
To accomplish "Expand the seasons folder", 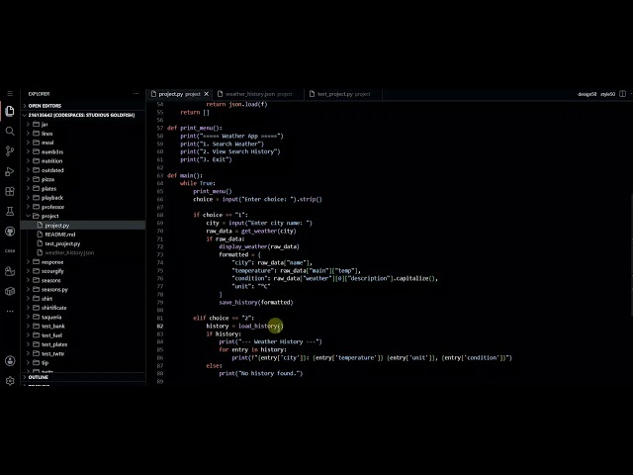I will (83, 280).
